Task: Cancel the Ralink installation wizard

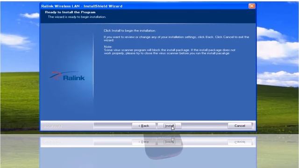Action: 240,126
